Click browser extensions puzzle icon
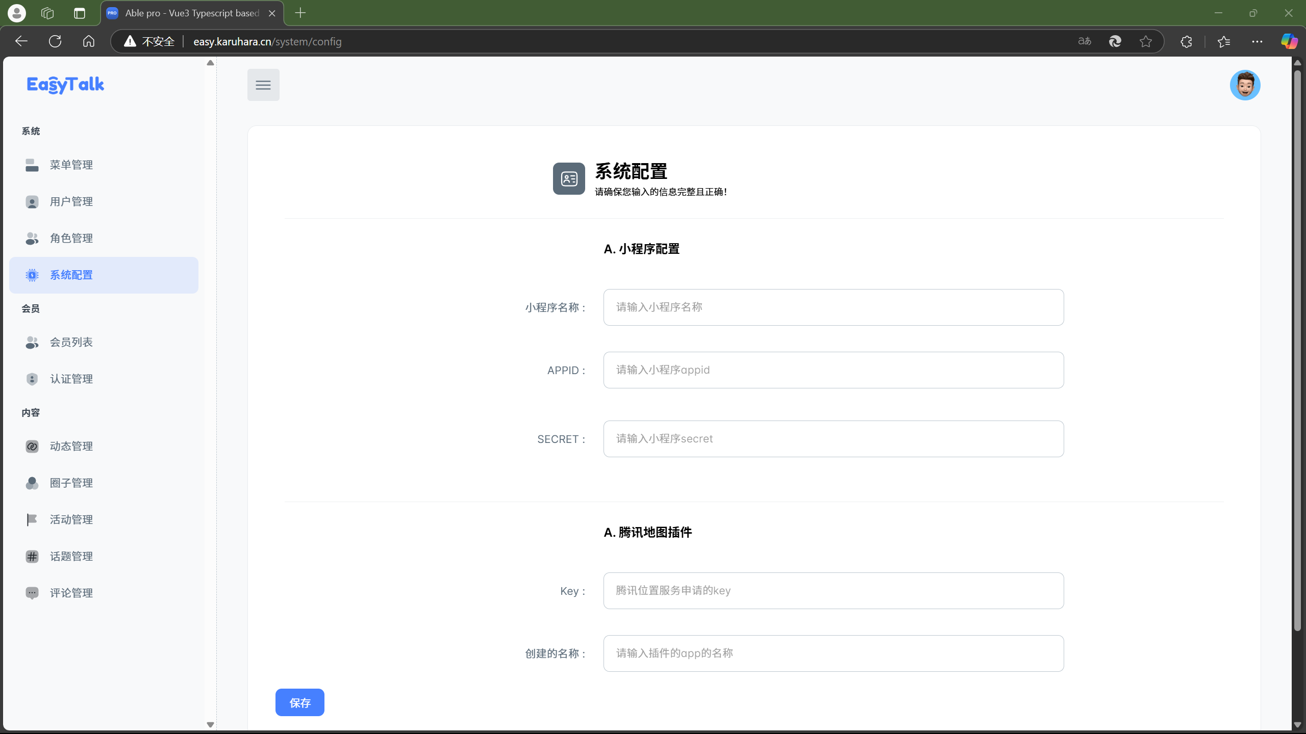Image resolution: width=1306 pixels, height=734 pixels. [x=1186, y=41]
